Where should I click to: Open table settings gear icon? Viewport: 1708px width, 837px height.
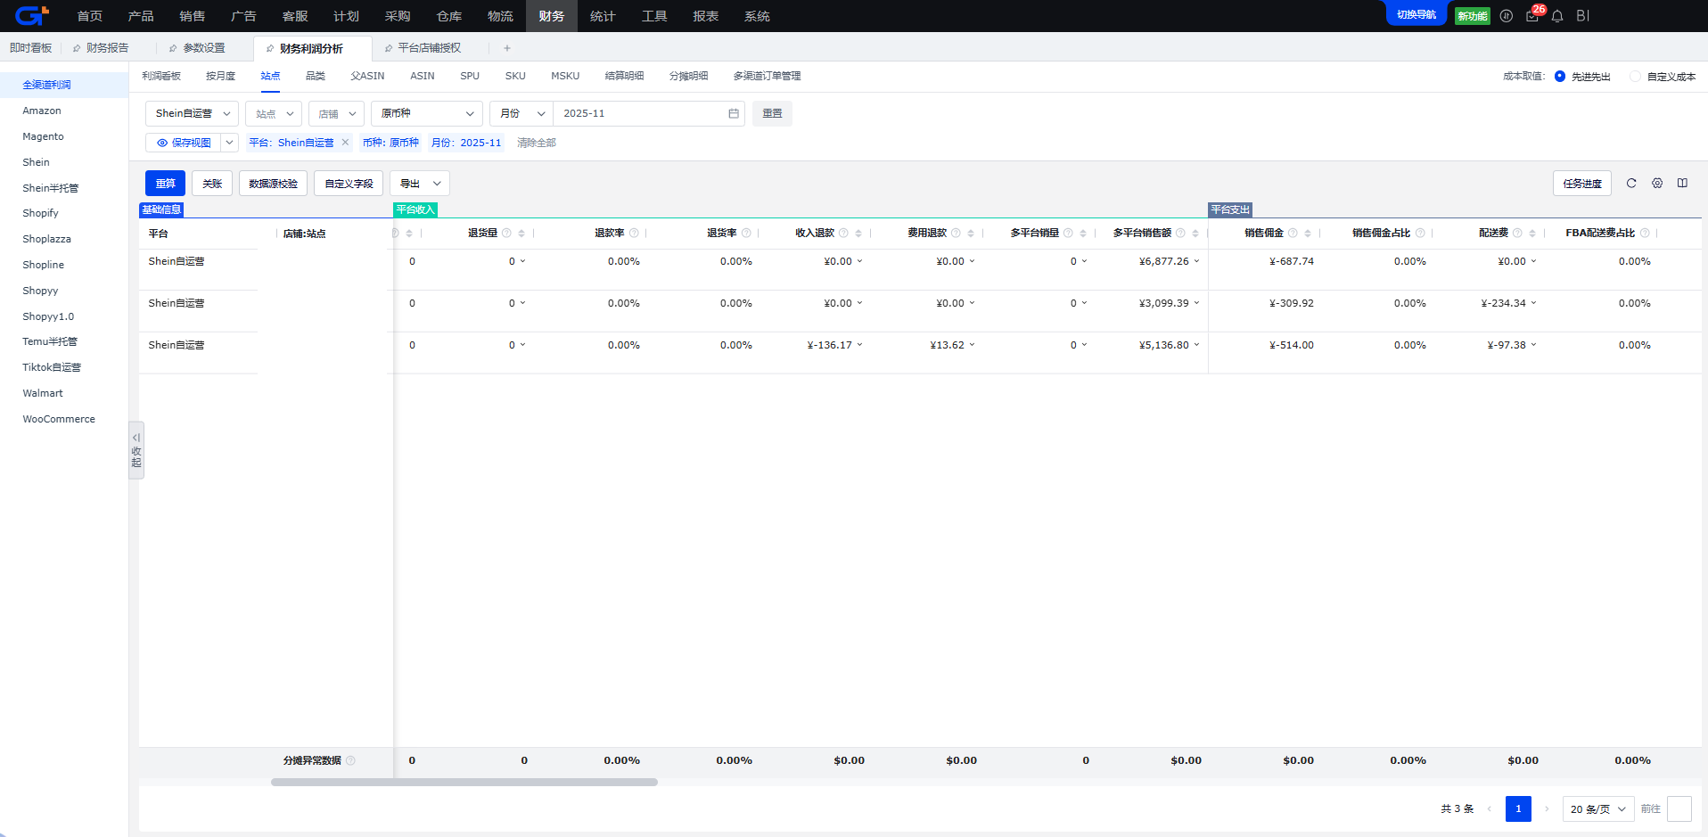[1657, 183]
